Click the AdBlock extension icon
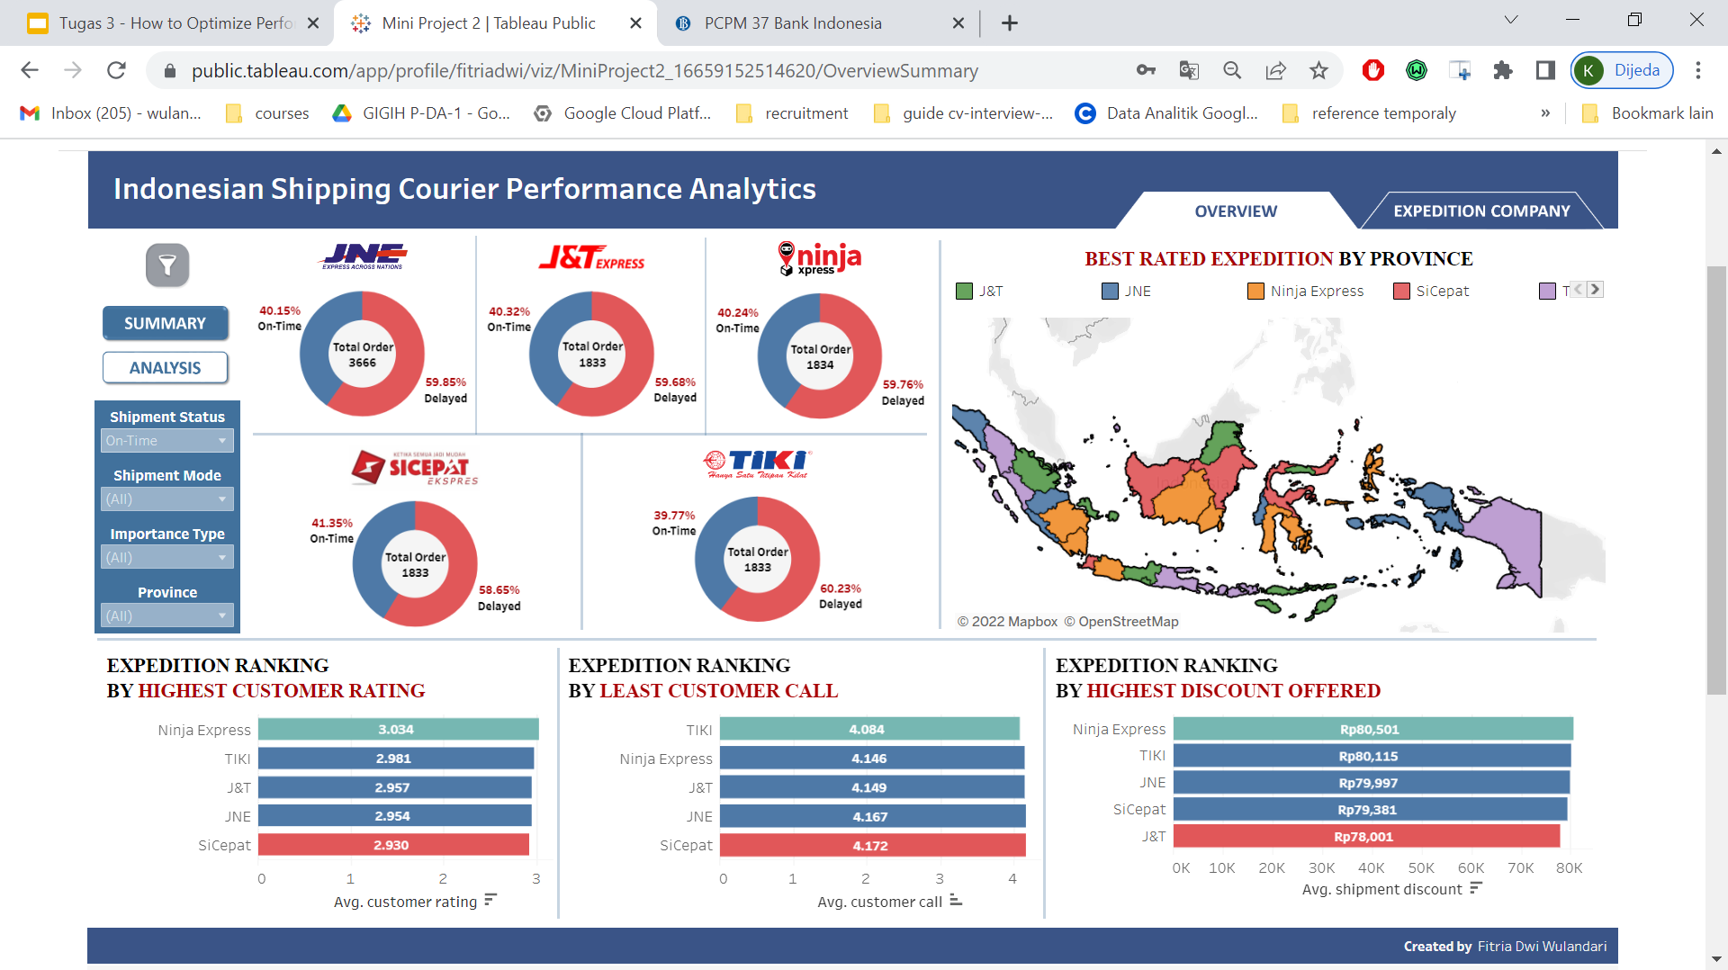This screenshot has width=1728, height=970. (1372, 70)
